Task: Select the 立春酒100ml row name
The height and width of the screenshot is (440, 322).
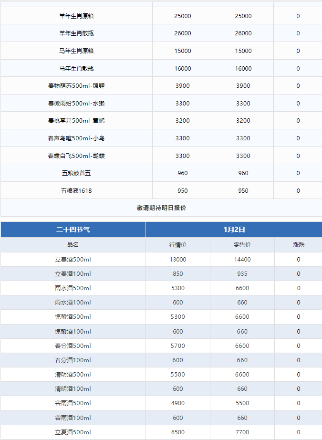Action: [73, 273]
